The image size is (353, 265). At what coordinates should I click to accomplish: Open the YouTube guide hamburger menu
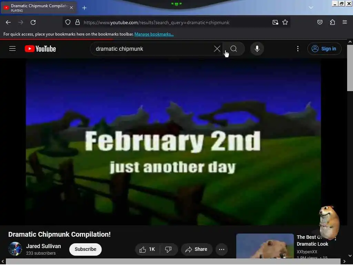coord(12,49)
